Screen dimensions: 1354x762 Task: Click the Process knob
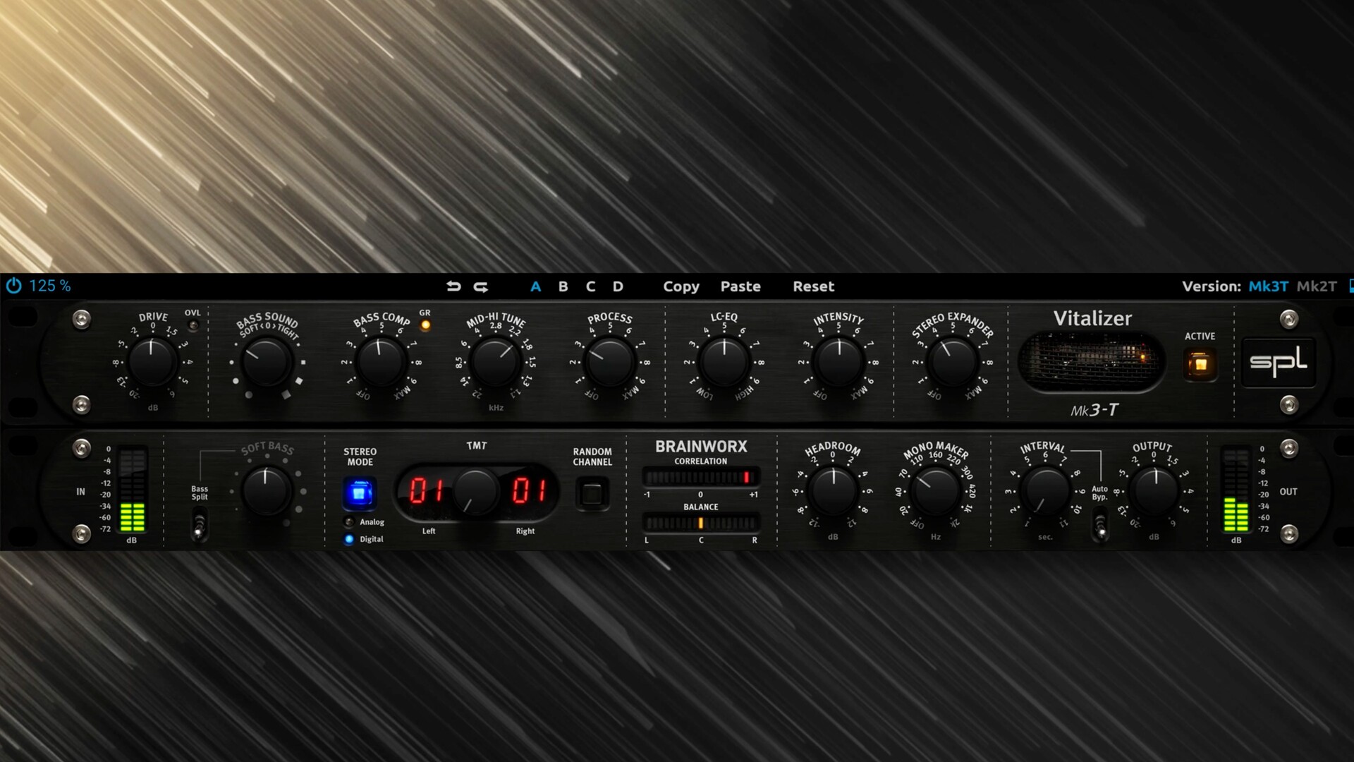609,362
